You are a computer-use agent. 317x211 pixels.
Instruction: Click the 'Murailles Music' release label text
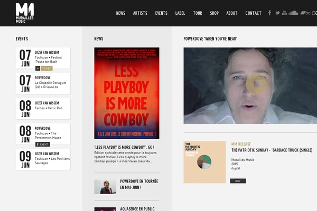pos(243,160)
